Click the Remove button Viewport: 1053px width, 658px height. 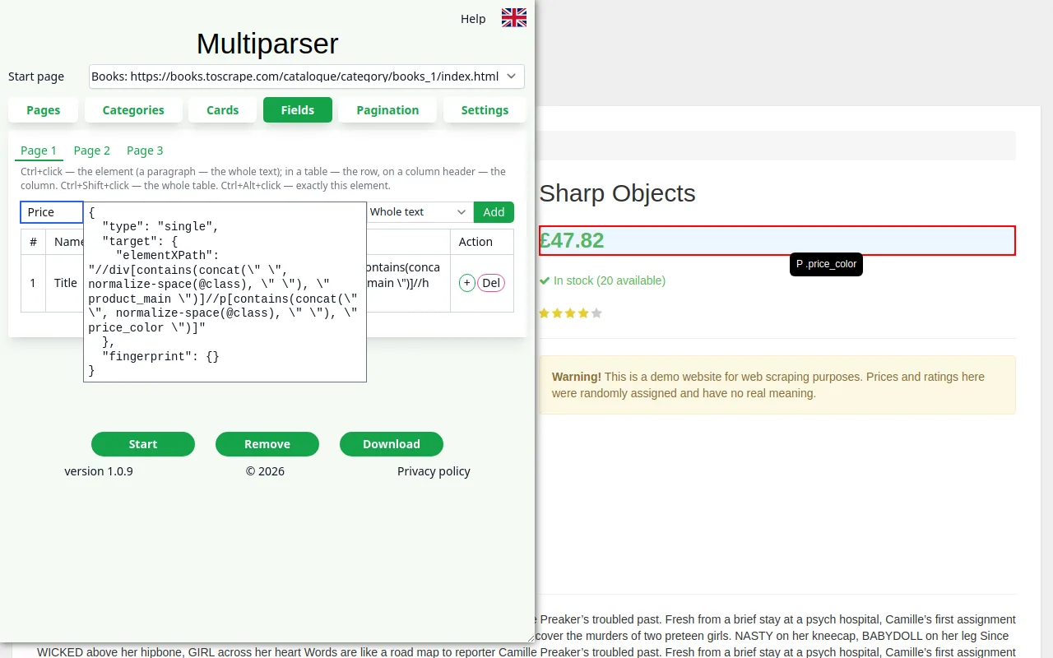pyautogui.click(x=267, y=444)
